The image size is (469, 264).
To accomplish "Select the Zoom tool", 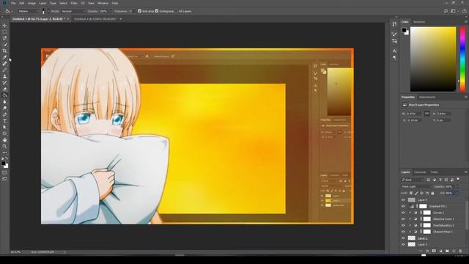I will point(4,147).
